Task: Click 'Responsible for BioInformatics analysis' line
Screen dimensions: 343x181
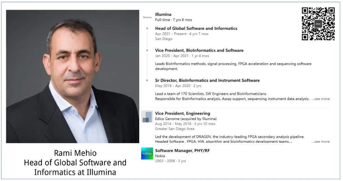Action: 232,99
